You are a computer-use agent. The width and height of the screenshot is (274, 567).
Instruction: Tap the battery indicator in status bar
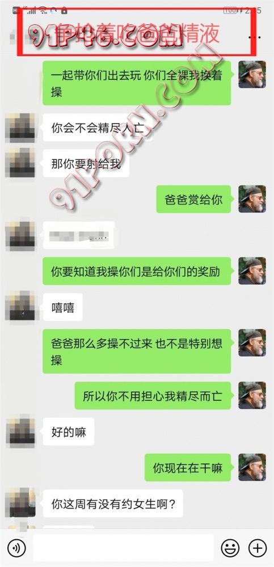point(230,10)
